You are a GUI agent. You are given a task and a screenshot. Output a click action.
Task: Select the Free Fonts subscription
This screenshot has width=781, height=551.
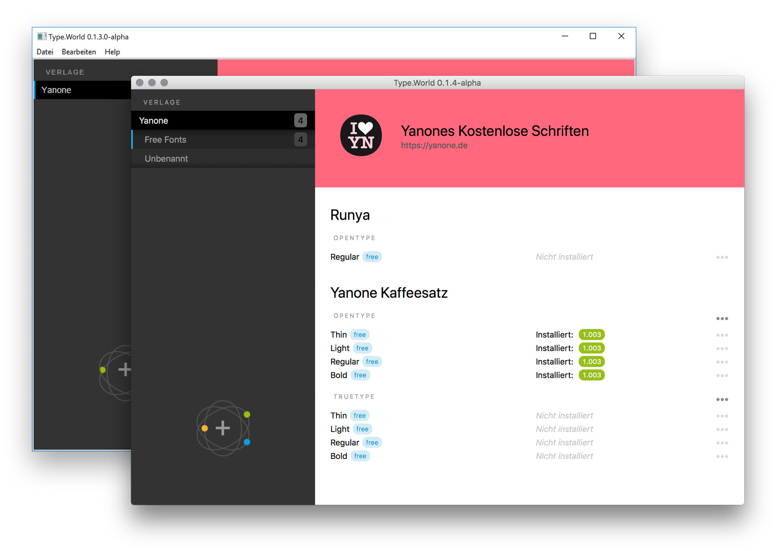pyautogui.click(x=223, y=139)
